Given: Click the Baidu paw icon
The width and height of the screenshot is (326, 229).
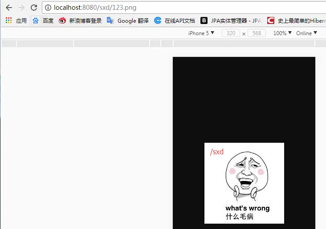Looking at the screenshot, I should [36, 20].
